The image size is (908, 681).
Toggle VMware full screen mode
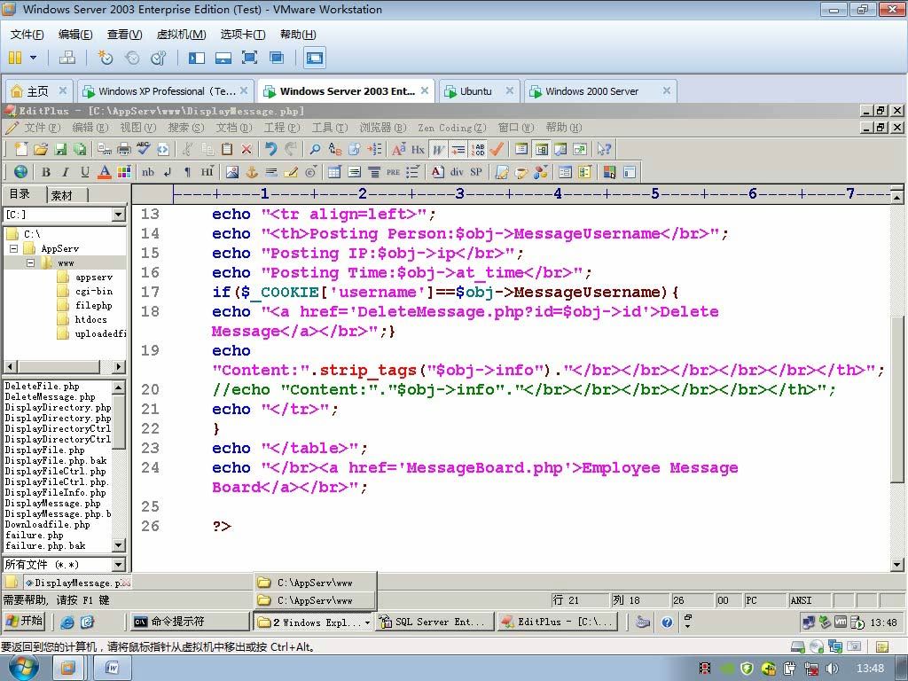(x=249, y=58)
